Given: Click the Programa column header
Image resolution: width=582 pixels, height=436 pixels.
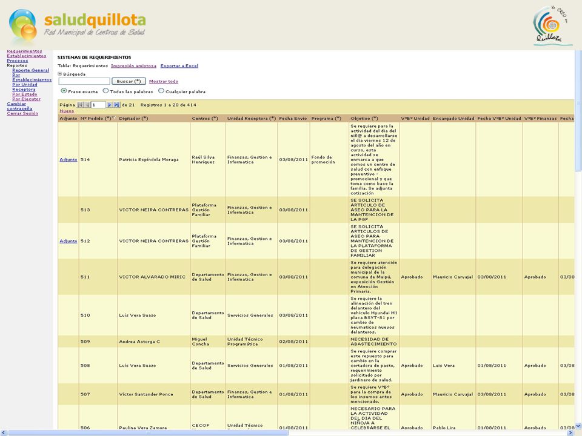Looking at the screenshot, I should (326, 119).
